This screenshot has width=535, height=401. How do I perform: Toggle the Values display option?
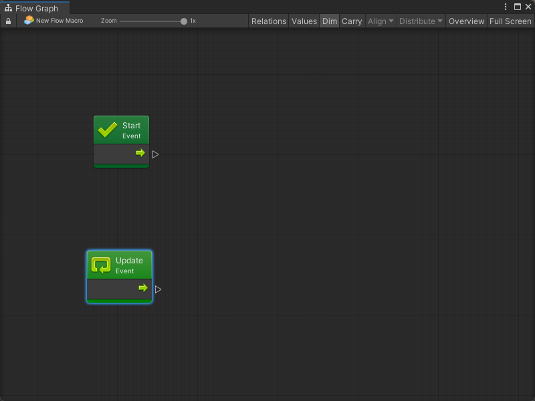pos(304,21)
